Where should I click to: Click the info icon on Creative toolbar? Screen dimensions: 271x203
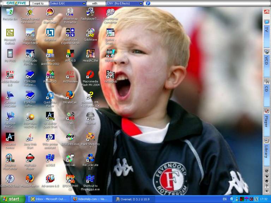(x=148, y=3)
